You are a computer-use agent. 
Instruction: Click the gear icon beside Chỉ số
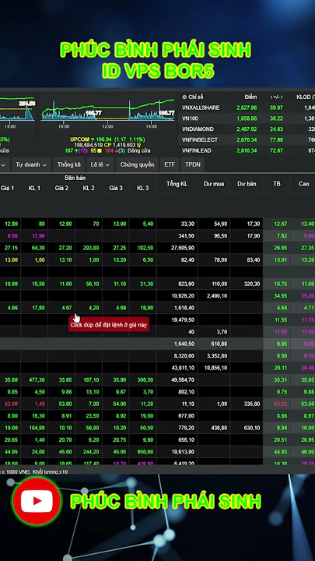184,97
